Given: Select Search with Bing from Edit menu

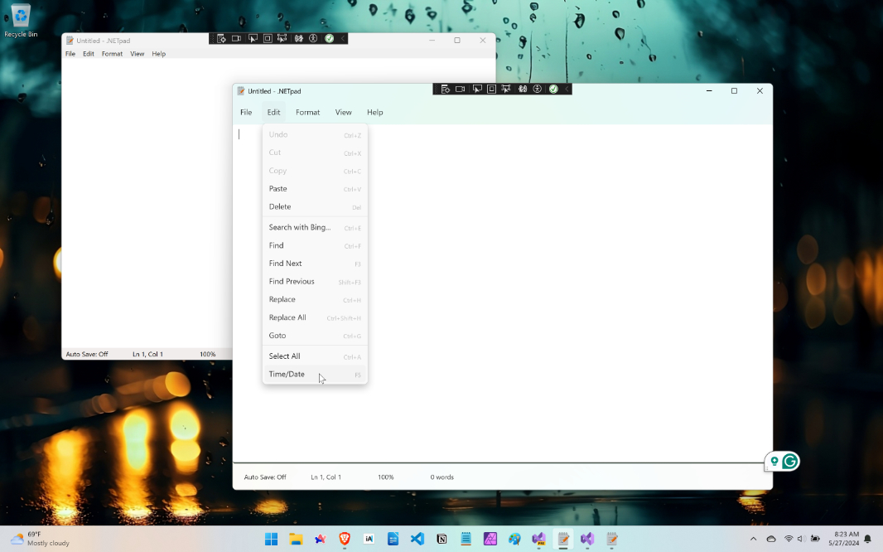Looking at the screenshot, I should [x=299, y=227].
